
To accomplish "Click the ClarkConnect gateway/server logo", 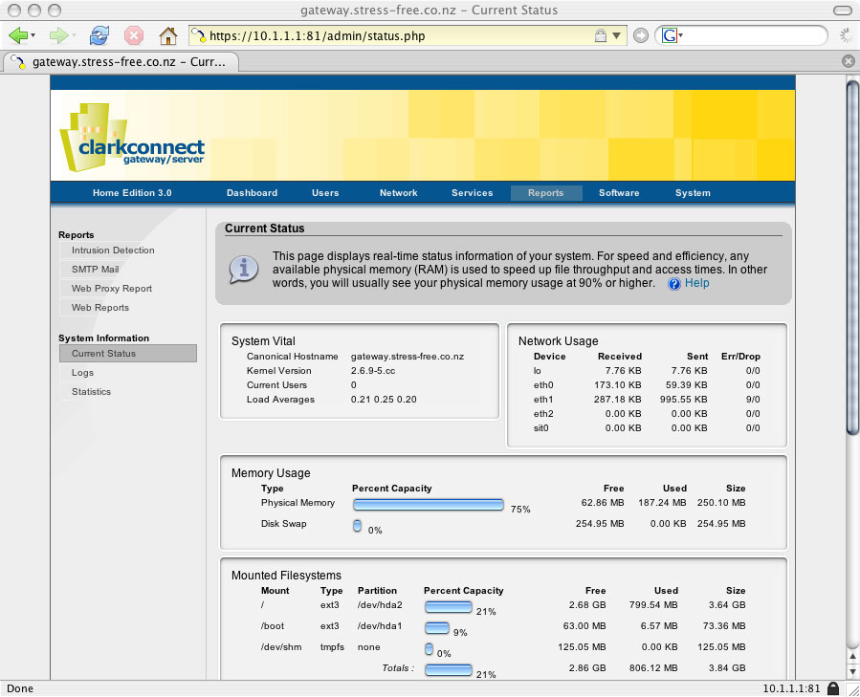I will pyautogui.click(x=132, y=137).
